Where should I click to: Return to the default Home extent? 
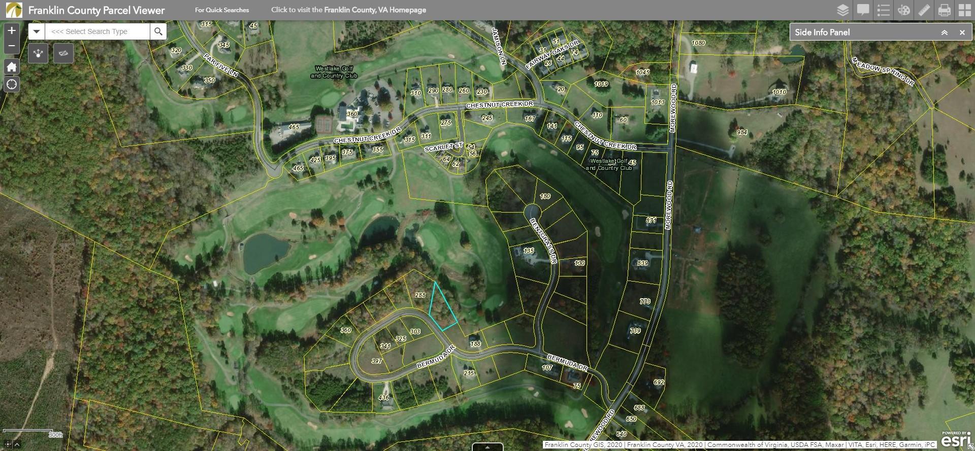pos(12,67)
